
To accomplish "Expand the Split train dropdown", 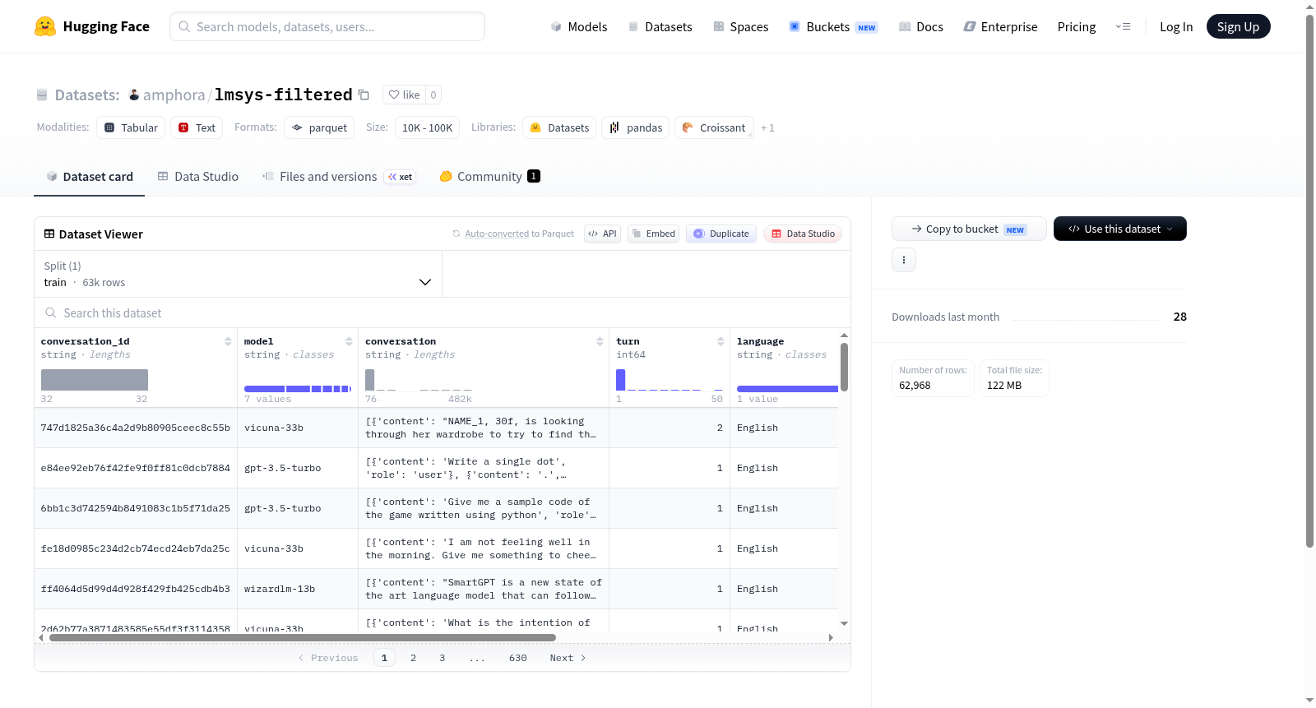I will coord(238,274).
